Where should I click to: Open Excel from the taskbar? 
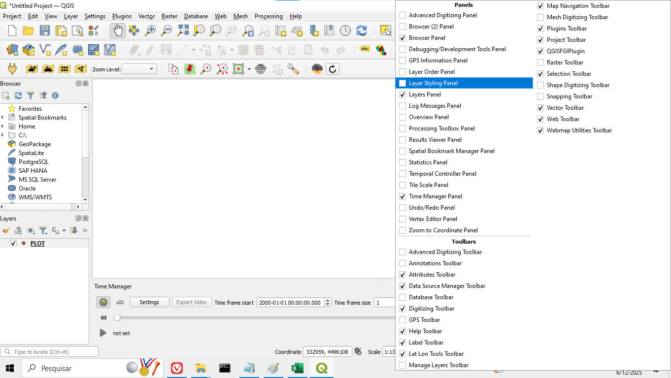pos(297,368)
